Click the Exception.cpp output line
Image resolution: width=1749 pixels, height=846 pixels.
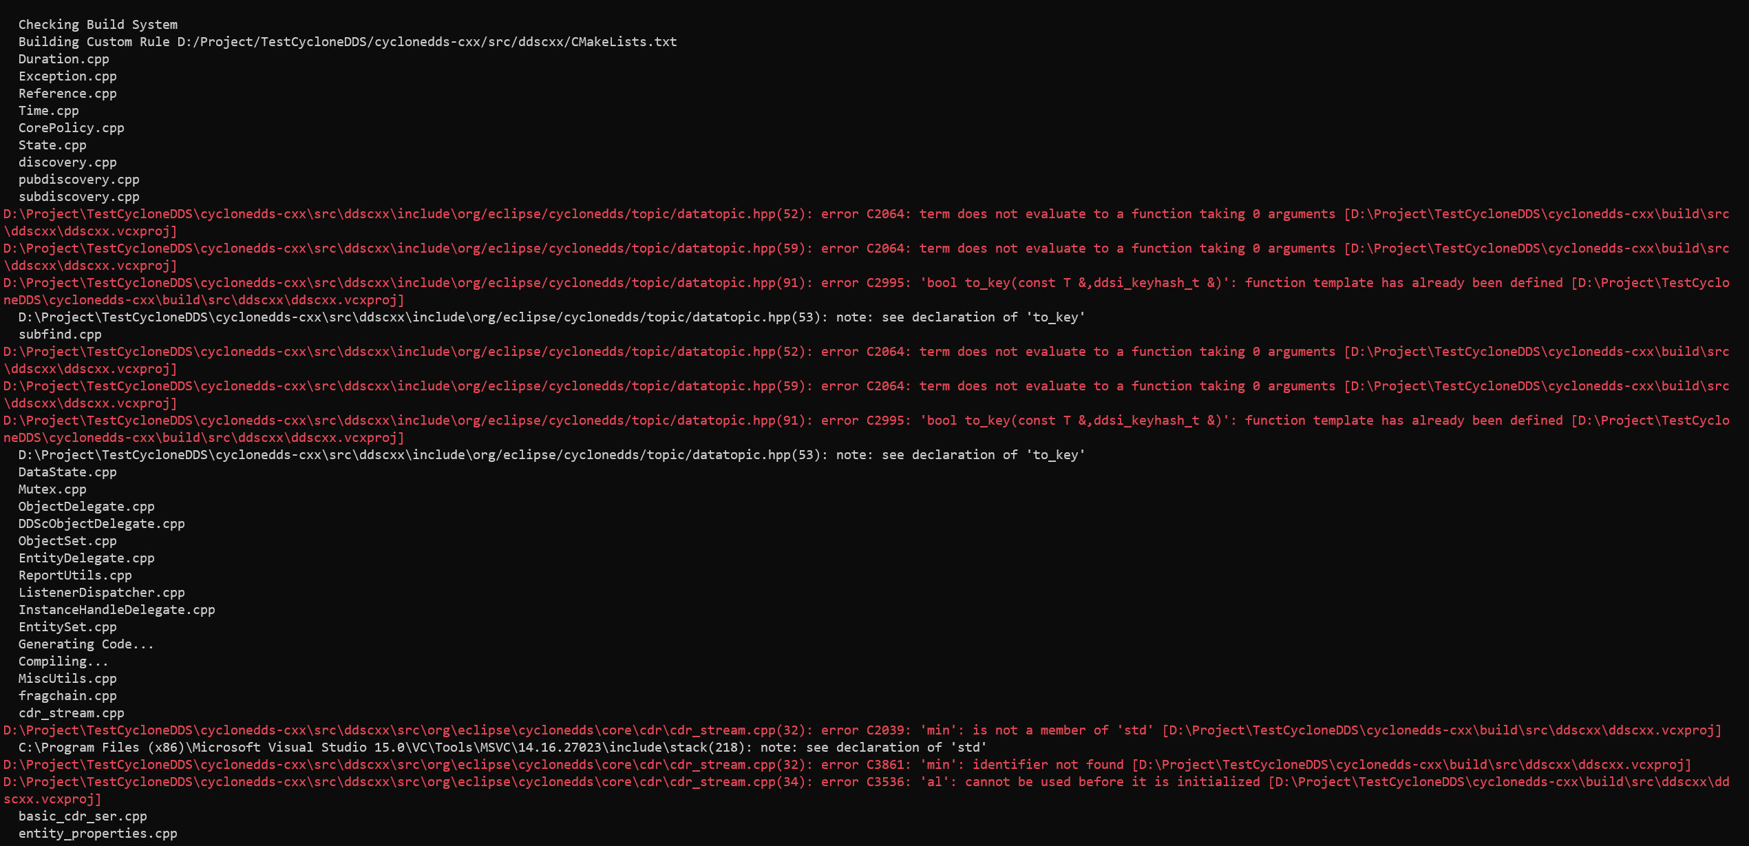[x=67, y=76]
